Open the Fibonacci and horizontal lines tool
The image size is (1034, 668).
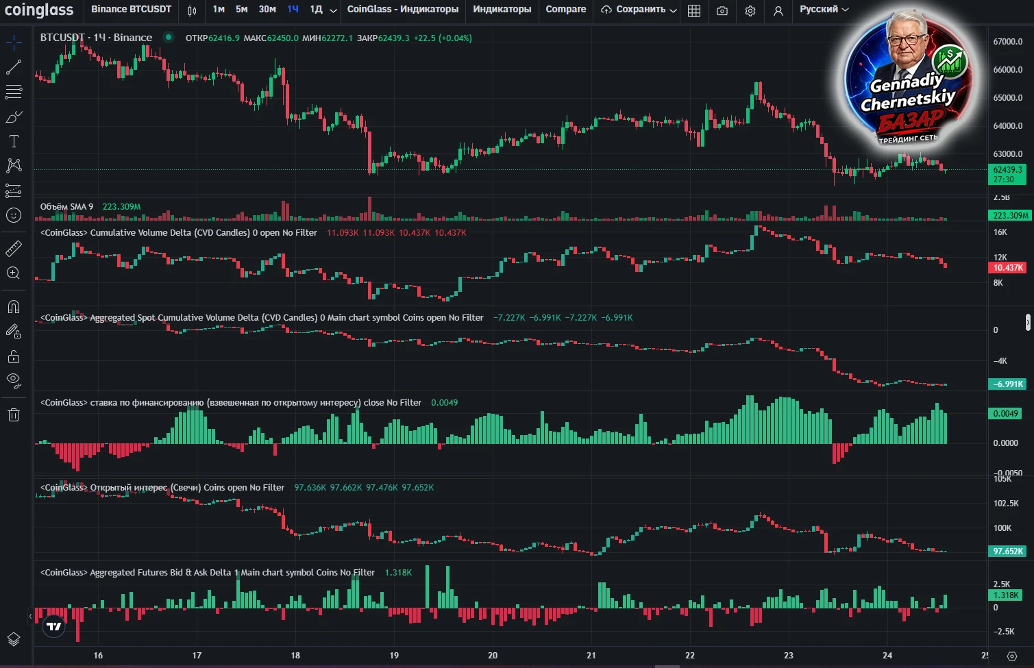pos(14,92)
